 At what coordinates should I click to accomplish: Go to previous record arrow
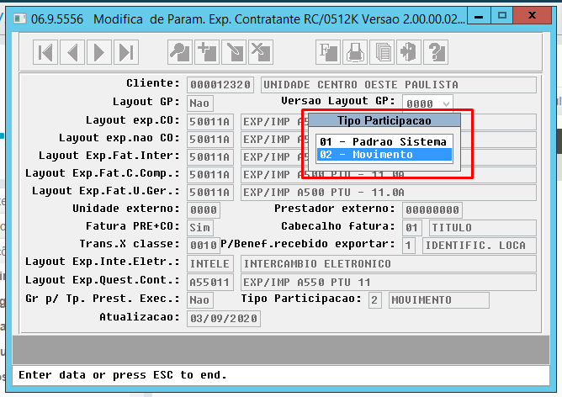(72, 52)
